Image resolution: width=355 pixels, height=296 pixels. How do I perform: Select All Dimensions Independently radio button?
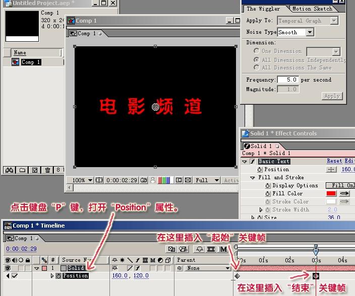(x=256, y=60)
